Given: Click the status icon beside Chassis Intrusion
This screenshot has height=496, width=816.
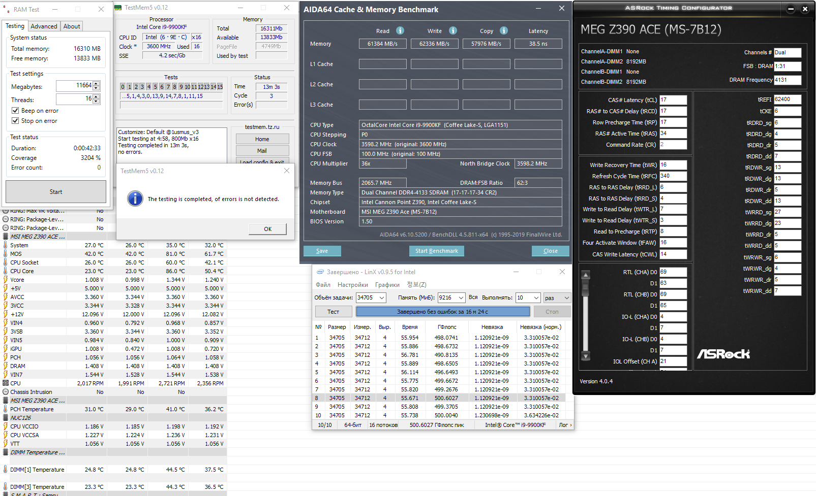Looking at the screenshot, I should tap(6, 392).
